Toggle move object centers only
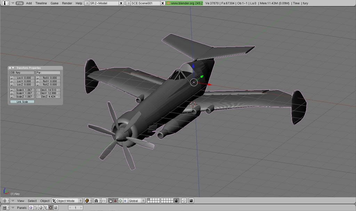This screenshot has height=211, width=356. click(x=104, y=201)
